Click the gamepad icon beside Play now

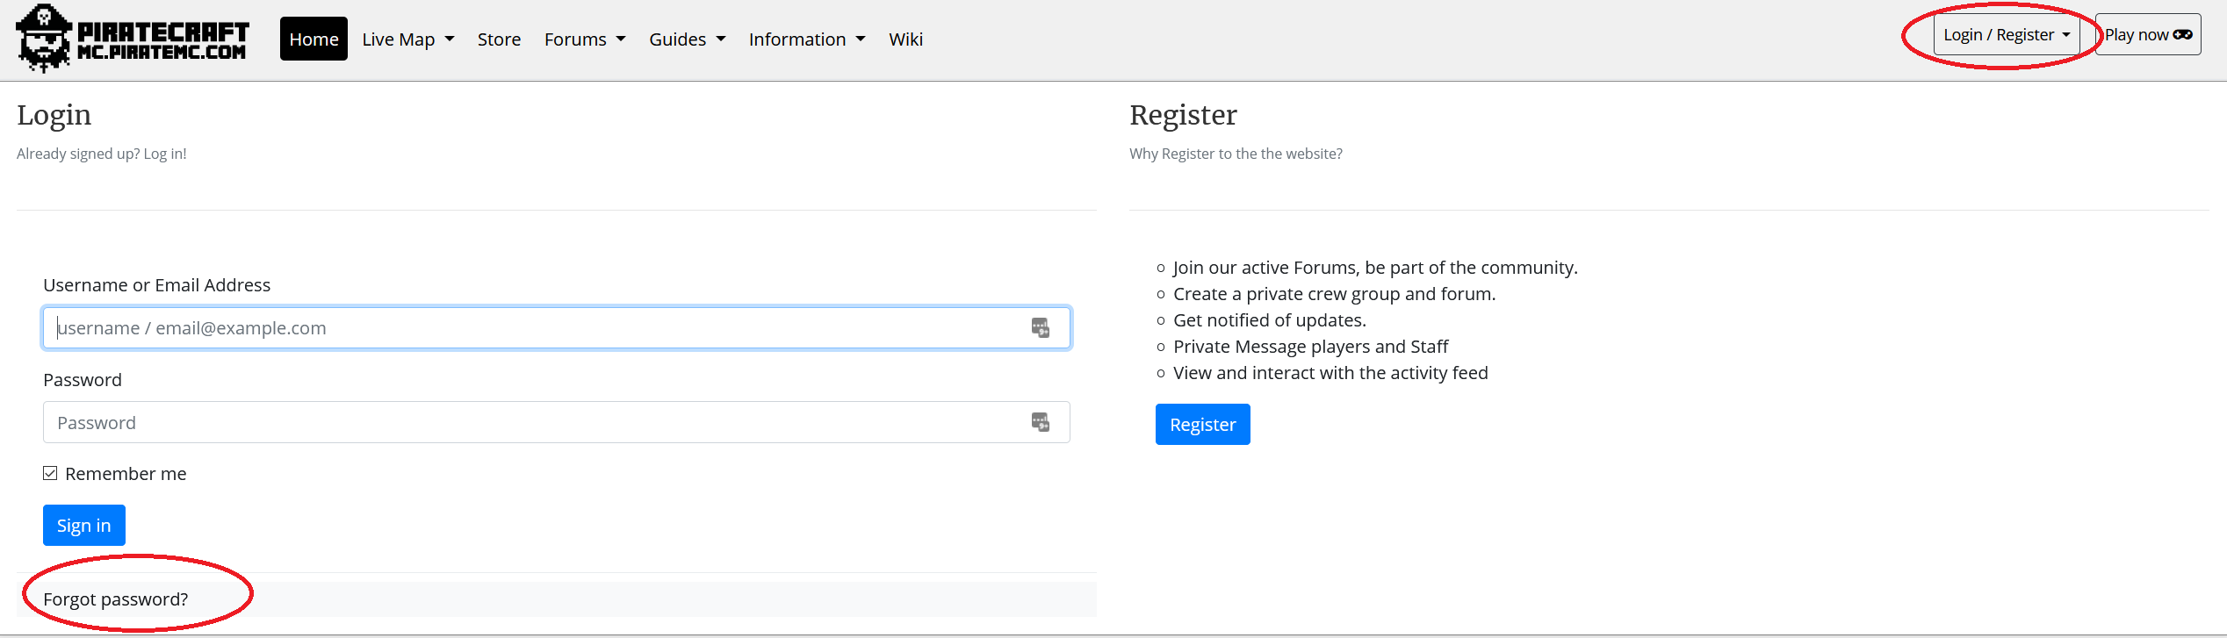pyautogui.click(x=2182, y=35)
